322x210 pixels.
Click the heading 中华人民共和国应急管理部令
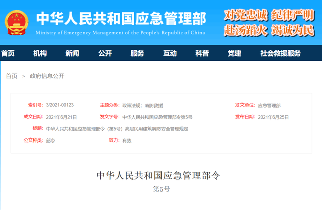point(158,176)
